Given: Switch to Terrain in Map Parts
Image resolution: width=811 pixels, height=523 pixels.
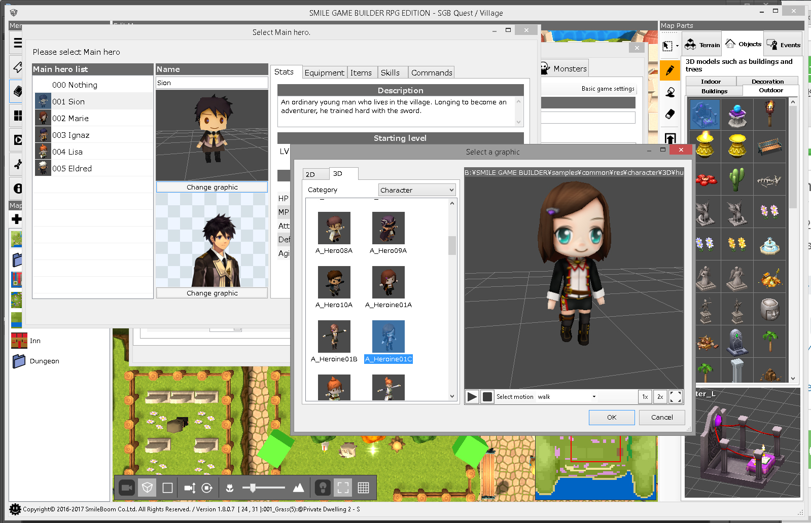Looking at the screenshot, I should click(702, 45).
